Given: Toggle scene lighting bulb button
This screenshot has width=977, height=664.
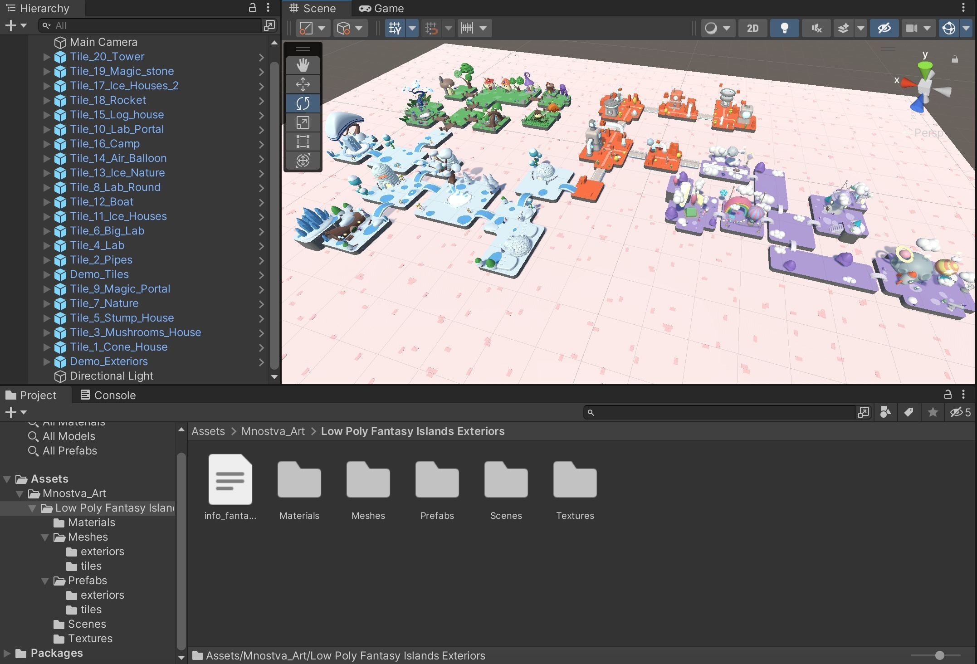Looking at the screenshot, I should point(784,28).
